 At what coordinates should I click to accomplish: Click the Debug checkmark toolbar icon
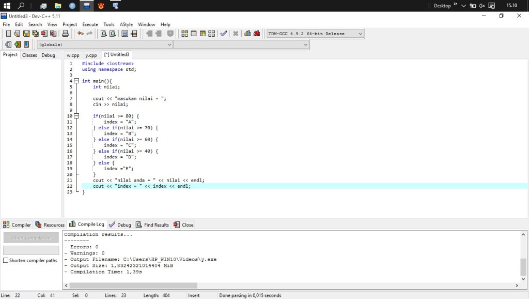(223, 34)
